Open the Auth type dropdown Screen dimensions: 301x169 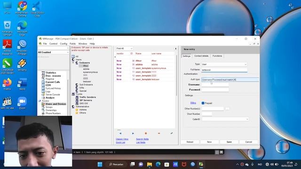[x=230, y=79]
